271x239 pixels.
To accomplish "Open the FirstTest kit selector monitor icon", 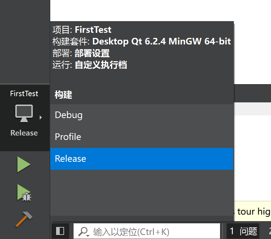I will point(24,113).
